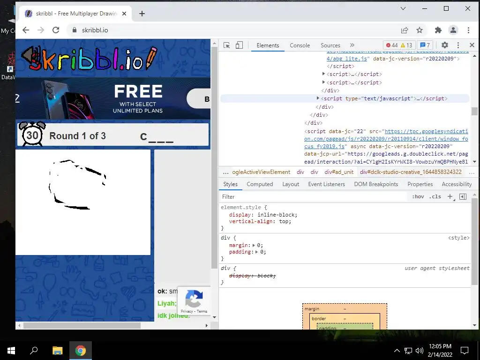Toggle the device toolbar icon
The height and width of the screenshot is (360, 480).
point(239,45)
